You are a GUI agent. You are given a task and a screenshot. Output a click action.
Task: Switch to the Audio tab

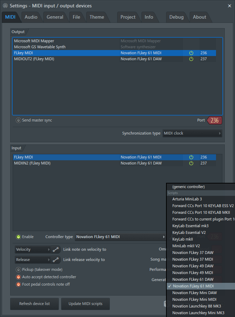(31, 17)
